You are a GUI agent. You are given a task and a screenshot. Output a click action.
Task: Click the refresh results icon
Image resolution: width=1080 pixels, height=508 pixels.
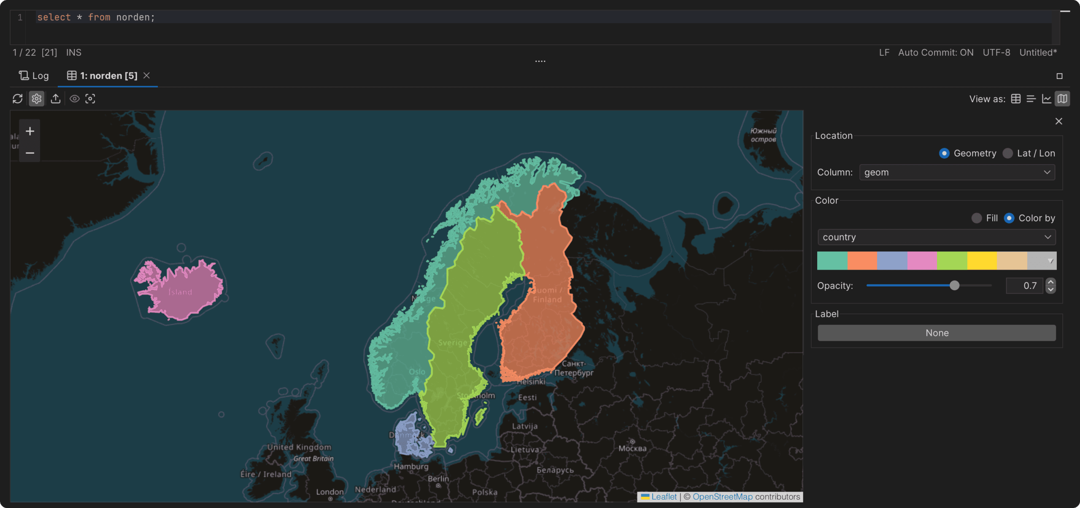17,99
